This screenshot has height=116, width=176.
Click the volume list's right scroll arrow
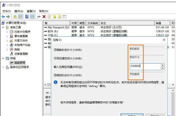click(173, 85)
